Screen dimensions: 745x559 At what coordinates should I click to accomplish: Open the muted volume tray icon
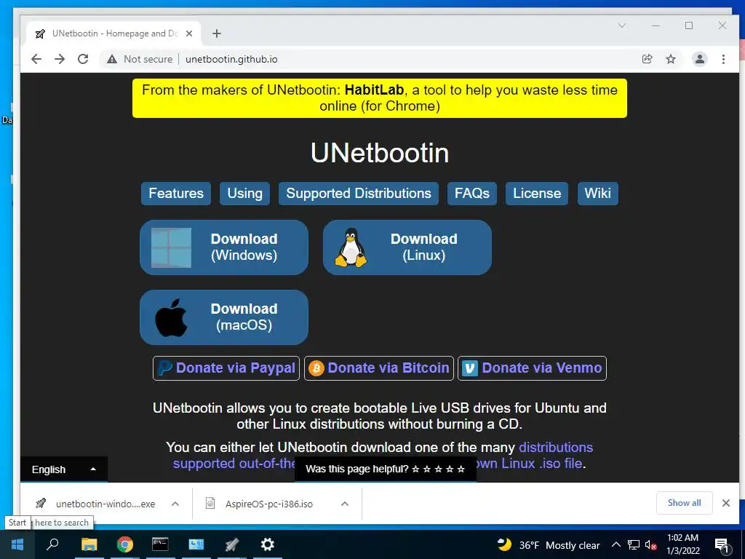[651, 544]
